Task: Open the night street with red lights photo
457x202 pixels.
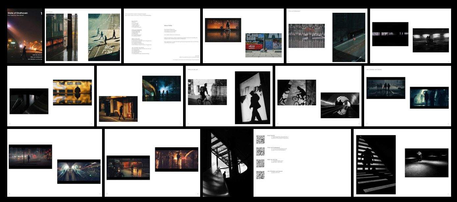Action: point(30,157)
